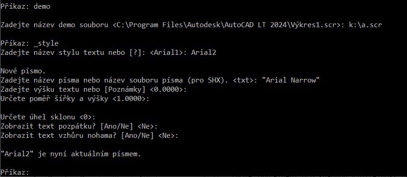Click [Ano/Ne] in the vzhůru nohama prompt

click(x=137, y=136)
